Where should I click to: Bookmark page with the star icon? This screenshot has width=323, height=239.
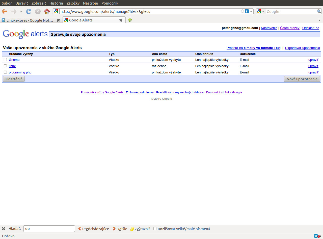coord(242,11)
